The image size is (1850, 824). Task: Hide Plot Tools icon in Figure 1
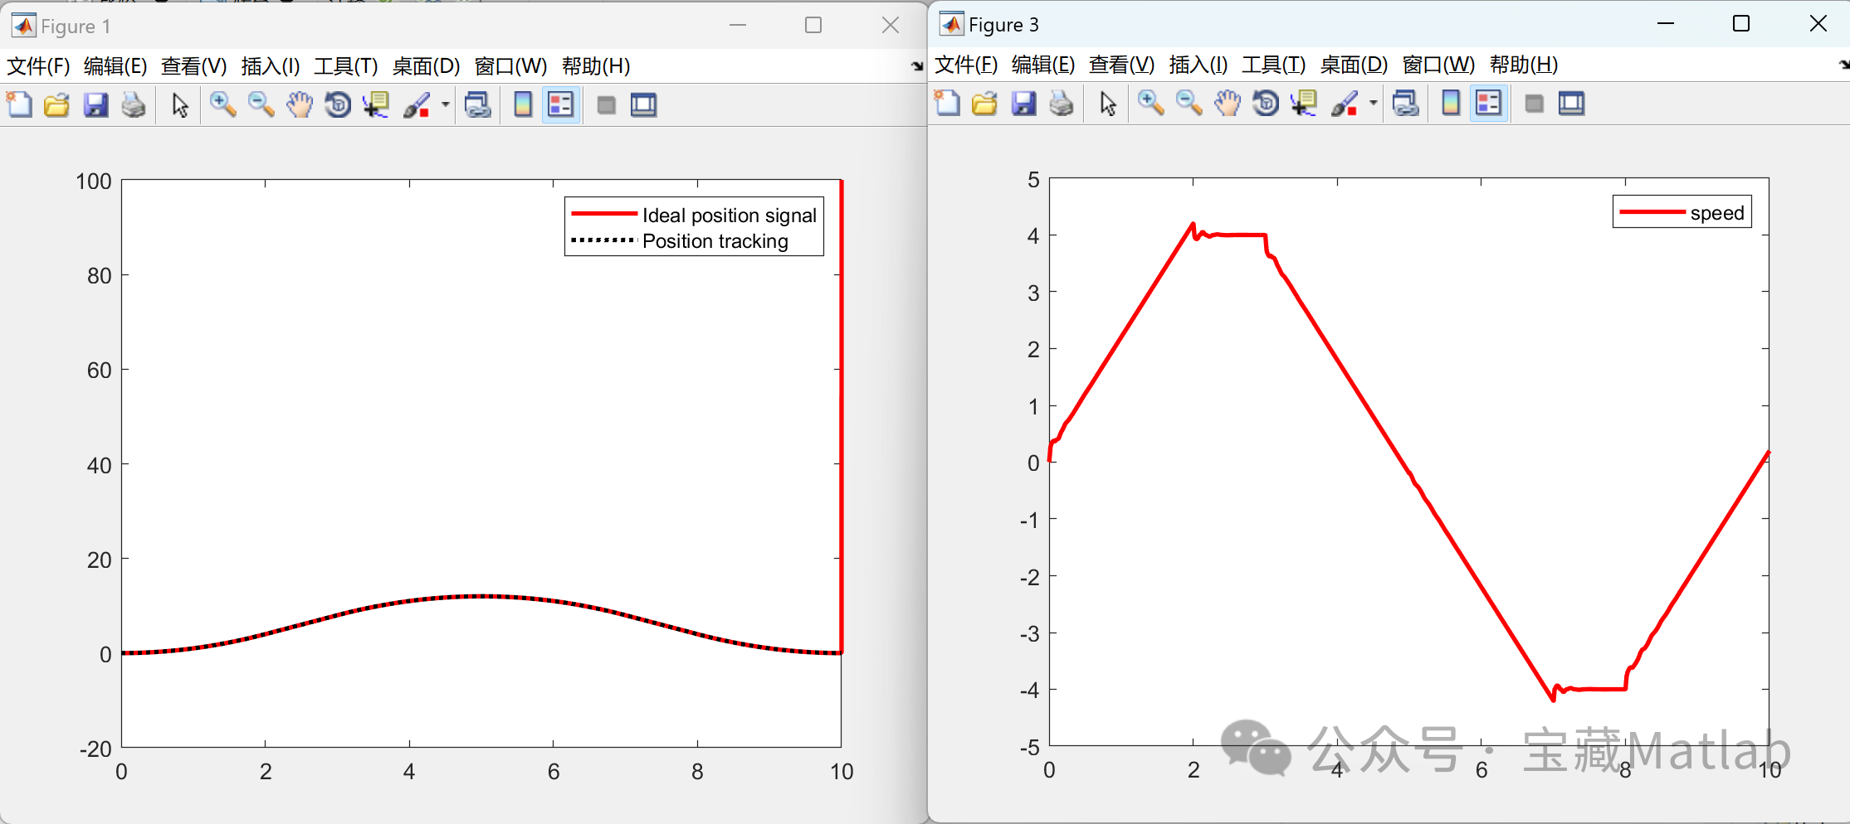point(607,104)
